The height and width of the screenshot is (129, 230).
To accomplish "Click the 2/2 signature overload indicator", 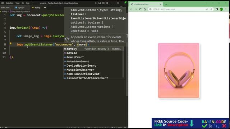I will tap(67, 39).
